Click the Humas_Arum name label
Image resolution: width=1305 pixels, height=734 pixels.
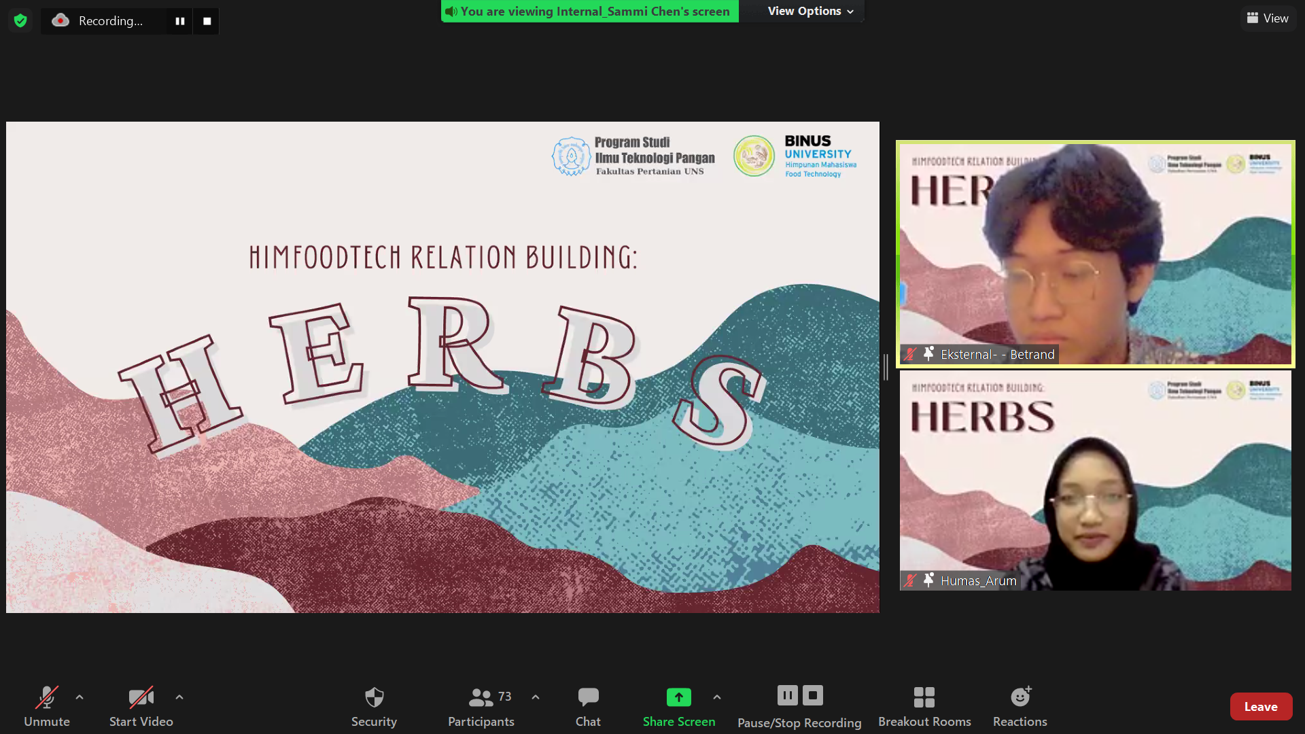pos(979,580)
